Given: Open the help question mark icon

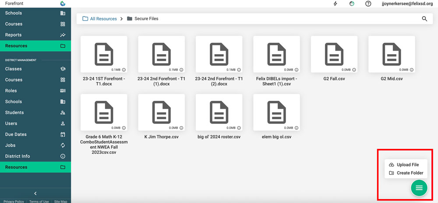Looking at the screenshot, I should click(368, 4).
